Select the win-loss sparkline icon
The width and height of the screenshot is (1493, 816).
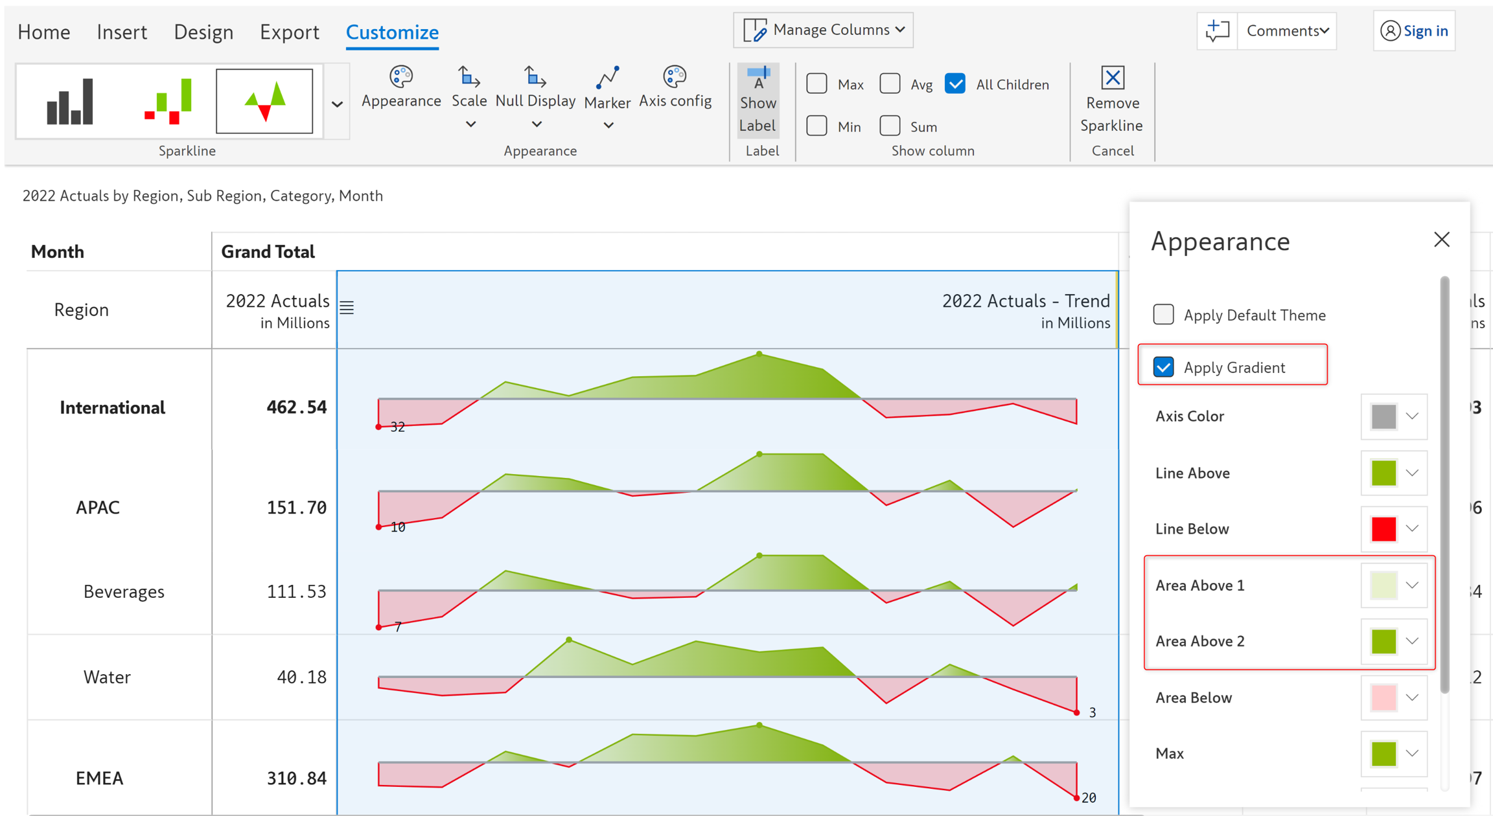tap(167, 101)
